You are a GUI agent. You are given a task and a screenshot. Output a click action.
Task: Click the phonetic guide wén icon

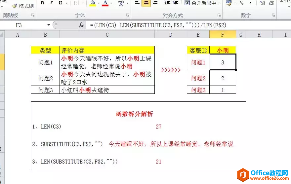(121, 3)
